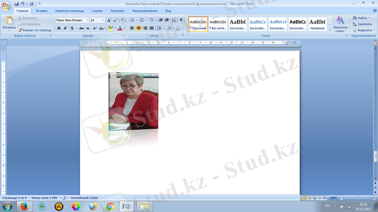Open Google Chrome from the taskbar

click(110, 206)
